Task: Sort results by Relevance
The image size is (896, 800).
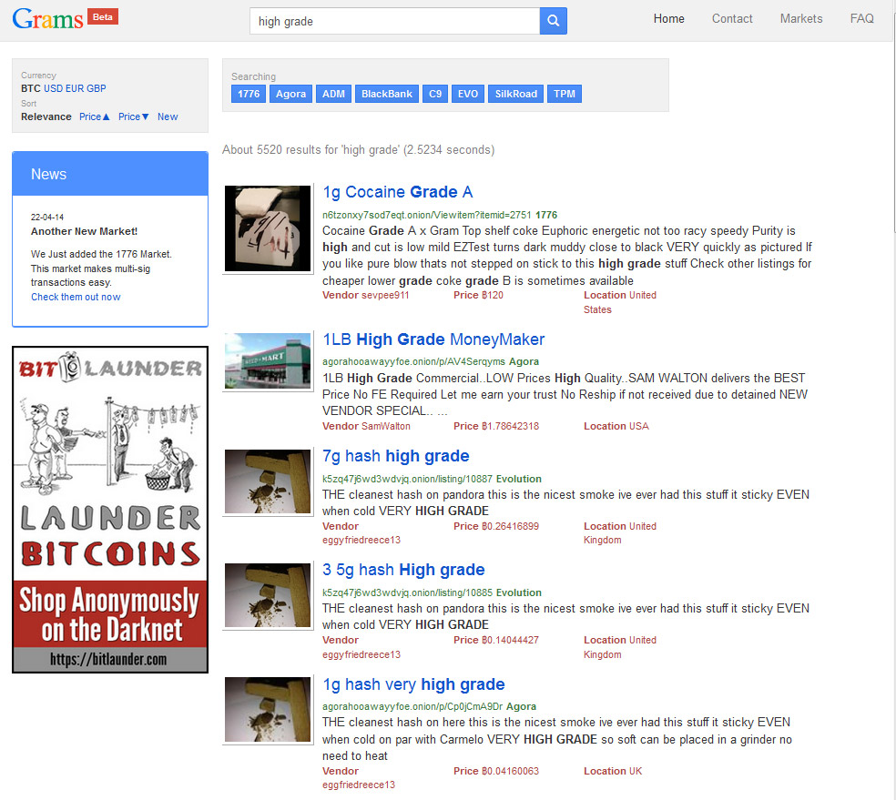Action: (46, 116)
